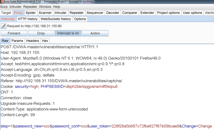
Task: Click the POST request line text
Action: point(49,47)
